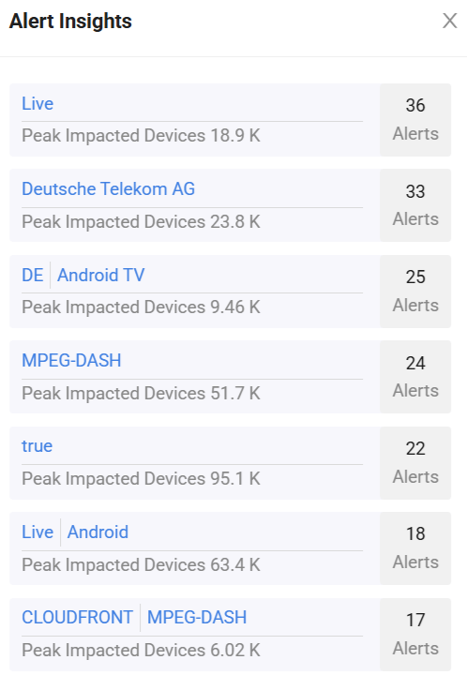
Task: Click the true value link
Action: coord(37,446)
